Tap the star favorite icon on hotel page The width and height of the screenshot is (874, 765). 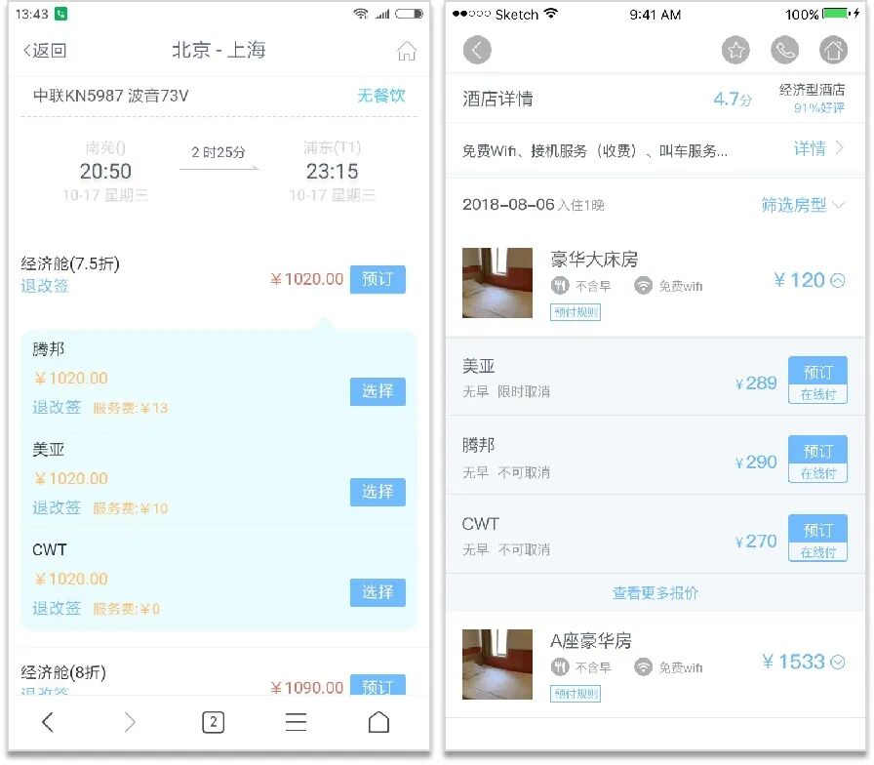[735, 49]
